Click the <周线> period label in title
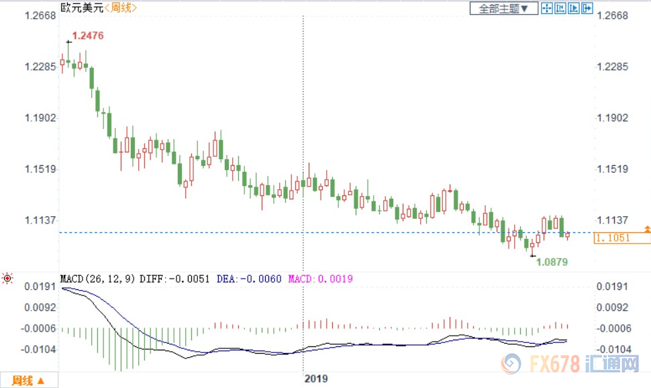Image resolution: width=651 pixels, height=388 pixels. click(x=121, y=7)
